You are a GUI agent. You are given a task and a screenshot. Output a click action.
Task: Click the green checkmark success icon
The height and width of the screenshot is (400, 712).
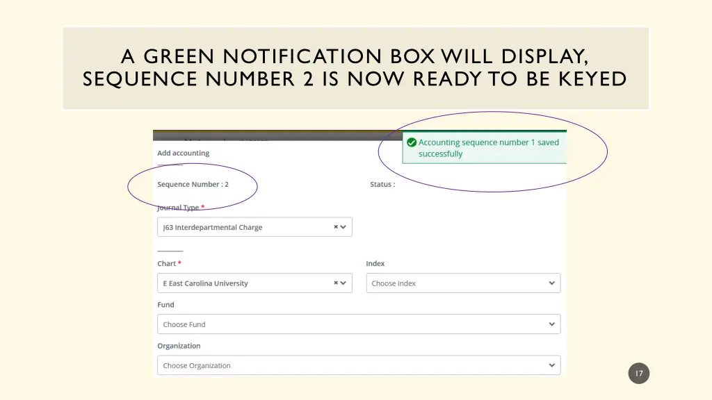click(x=412, y=142)
